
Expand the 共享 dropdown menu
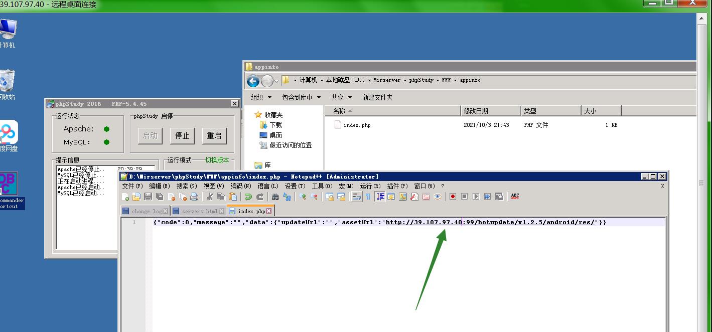click(x=341, y=97)
